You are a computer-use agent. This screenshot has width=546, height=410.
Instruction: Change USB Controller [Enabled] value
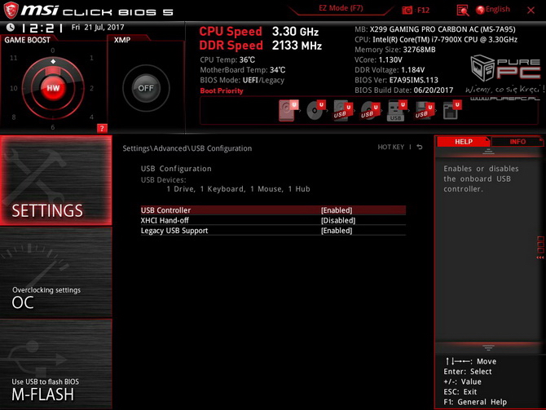tap(337, 210)
